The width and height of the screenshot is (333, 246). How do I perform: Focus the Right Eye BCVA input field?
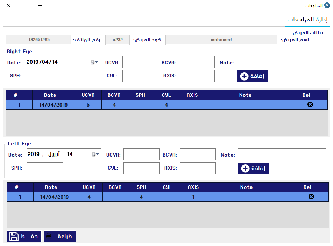pyautogui.click(x=197, y=62)
